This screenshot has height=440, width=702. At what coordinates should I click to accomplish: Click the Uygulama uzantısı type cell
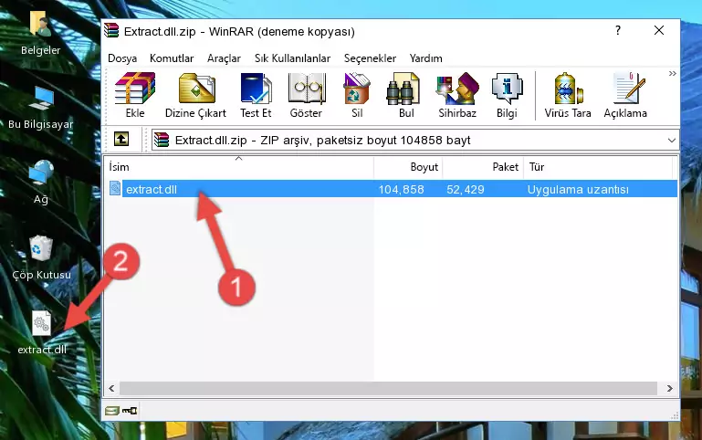coord(578,189)
